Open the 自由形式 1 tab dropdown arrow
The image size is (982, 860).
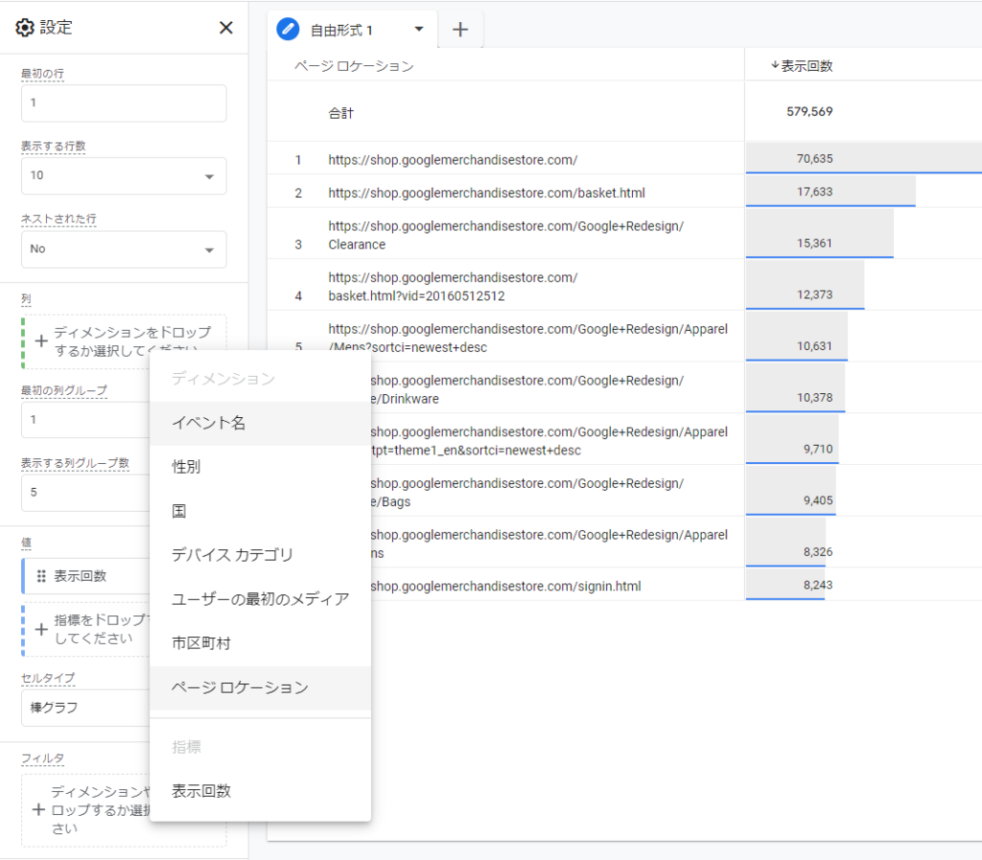419,29
